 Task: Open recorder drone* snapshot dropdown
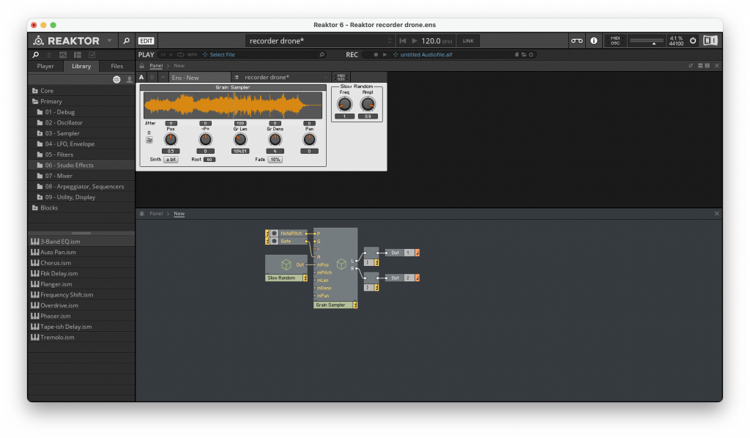pyautogui.click(x=281, y=77)
